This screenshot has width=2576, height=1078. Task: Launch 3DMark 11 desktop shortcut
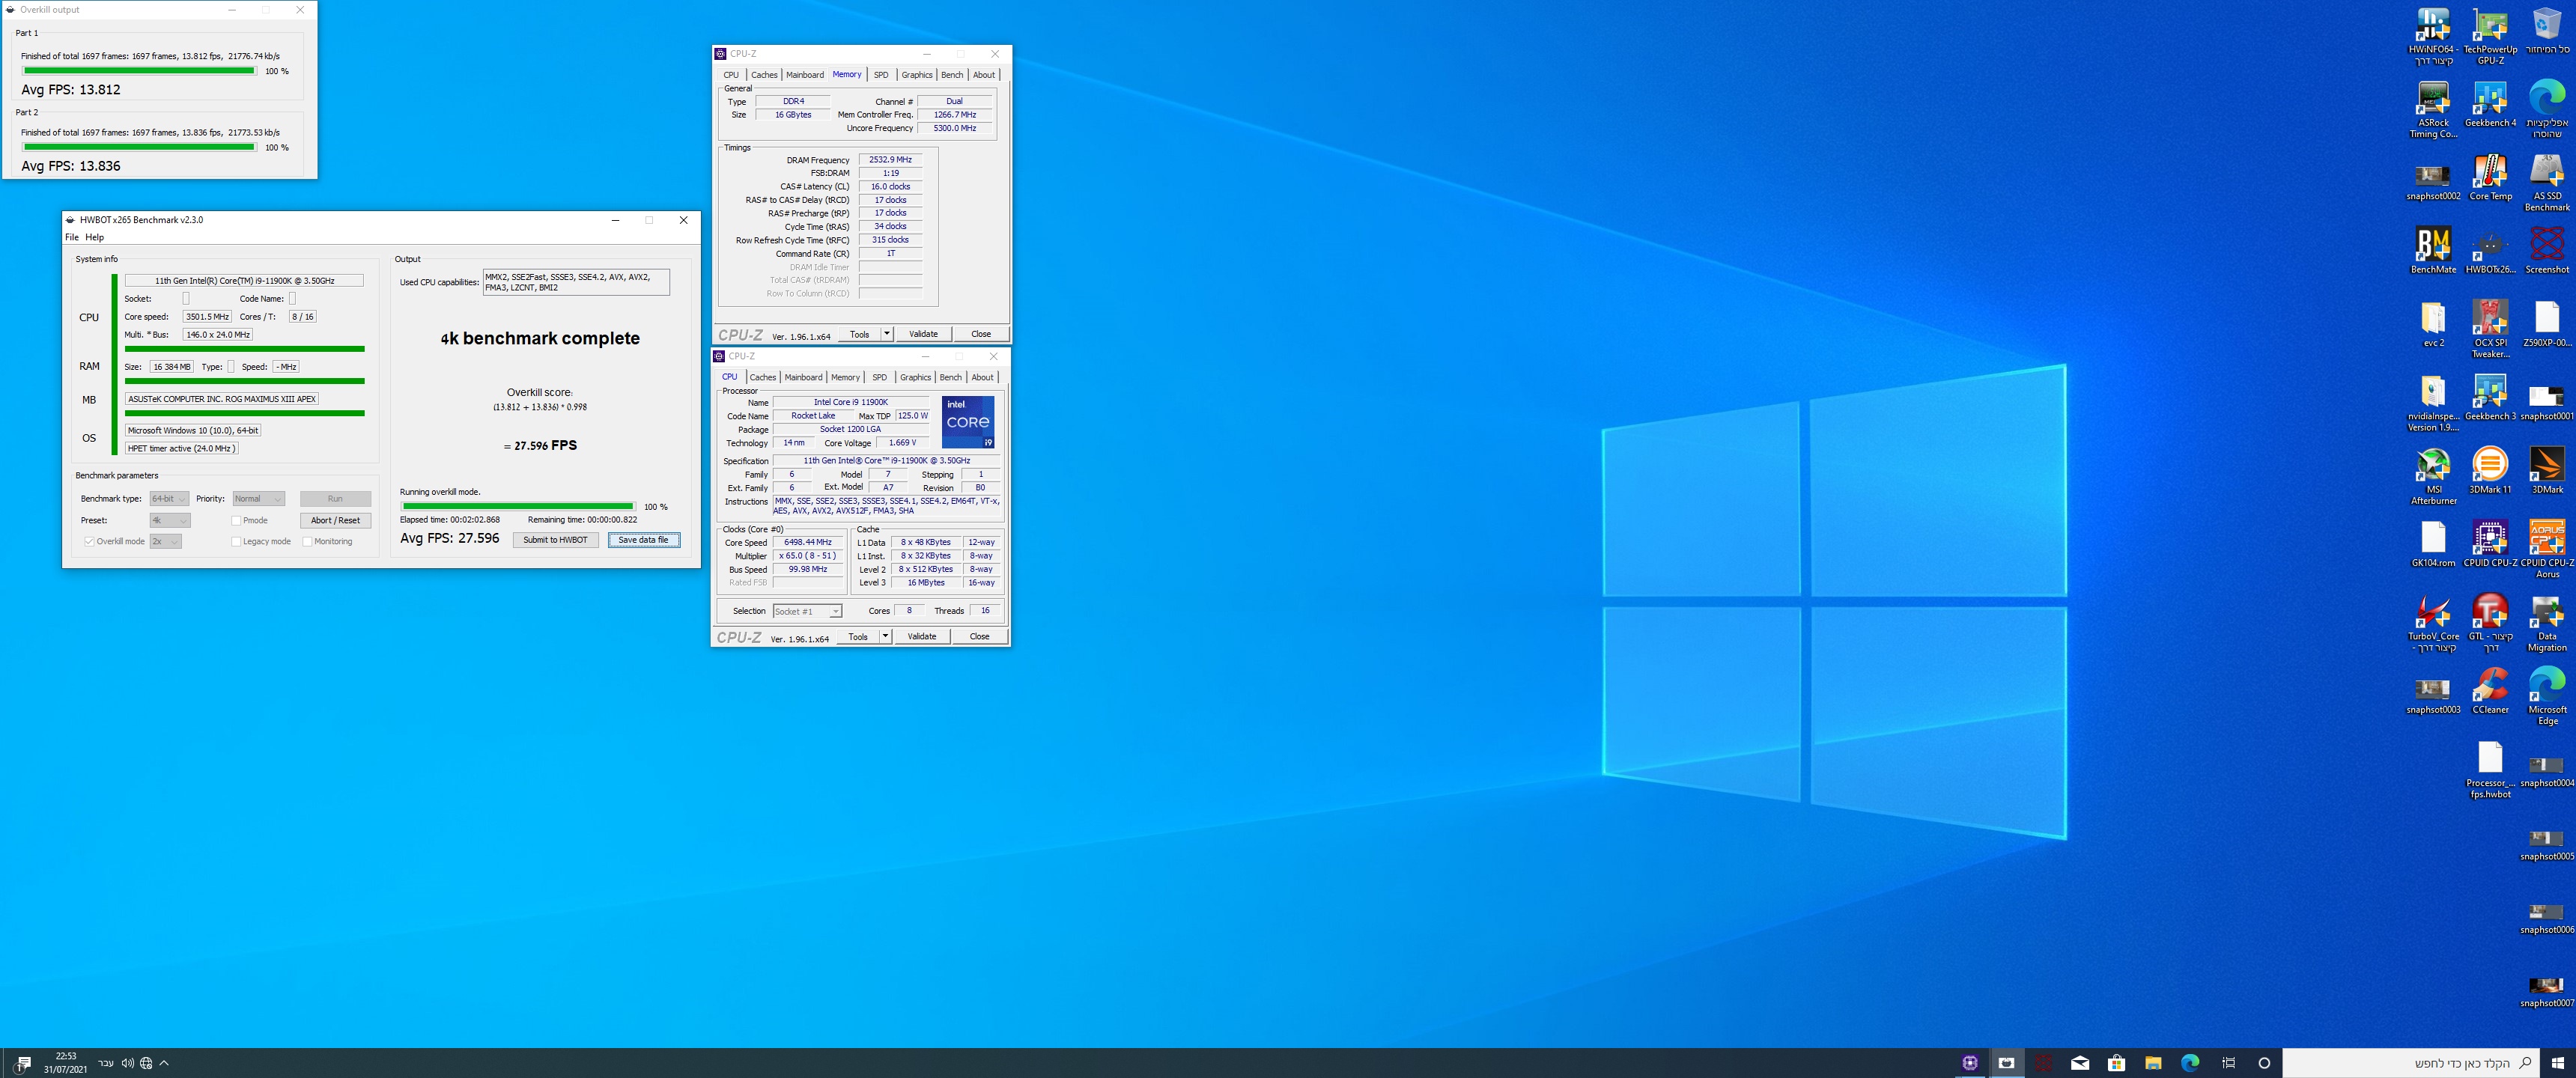2490,470
